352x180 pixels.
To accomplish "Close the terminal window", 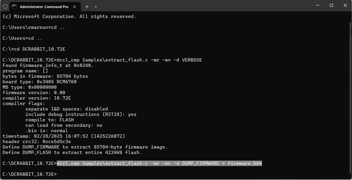I will 345,5.
